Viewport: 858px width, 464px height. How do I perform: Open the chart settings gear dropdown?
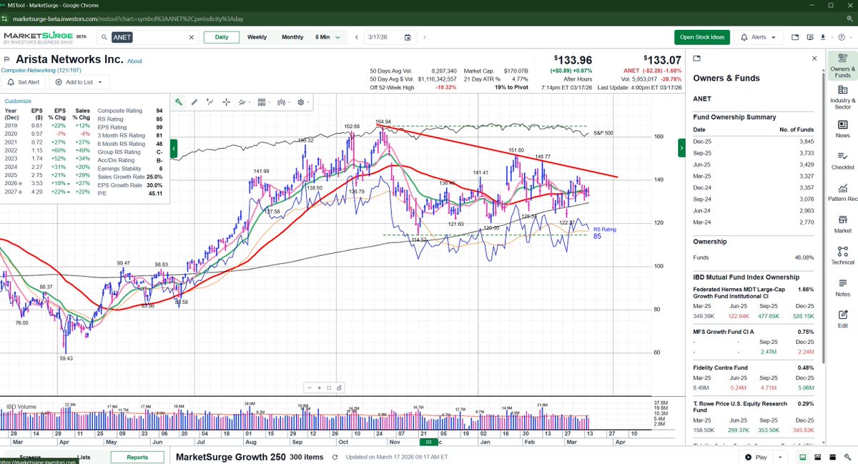click(x=303, y=102)
